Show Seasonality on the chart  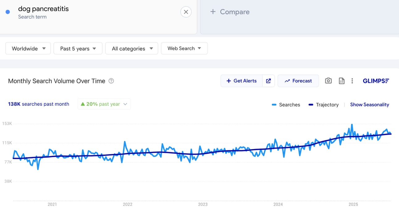pos(369,105)
